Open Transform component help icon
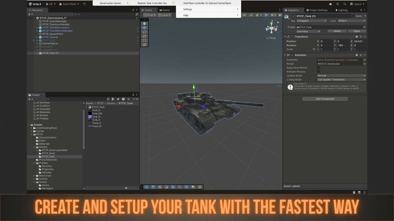The height and width of the screenshot is (221, 394). (x=357, y=37)
